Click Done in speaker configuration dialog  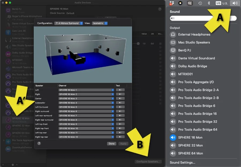[x=112, y=144]
